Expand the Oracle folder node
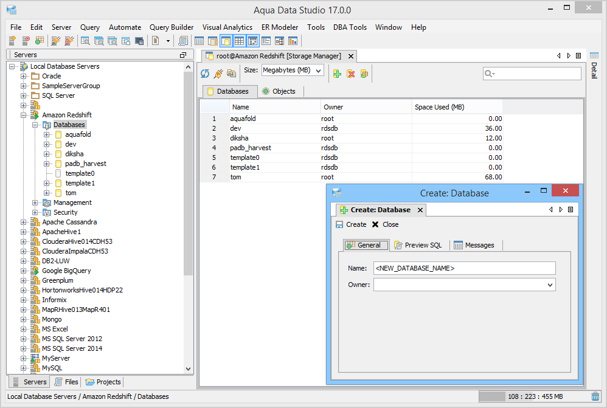The height and width of the screenshot is (408, 607). [x=24, y=76]
